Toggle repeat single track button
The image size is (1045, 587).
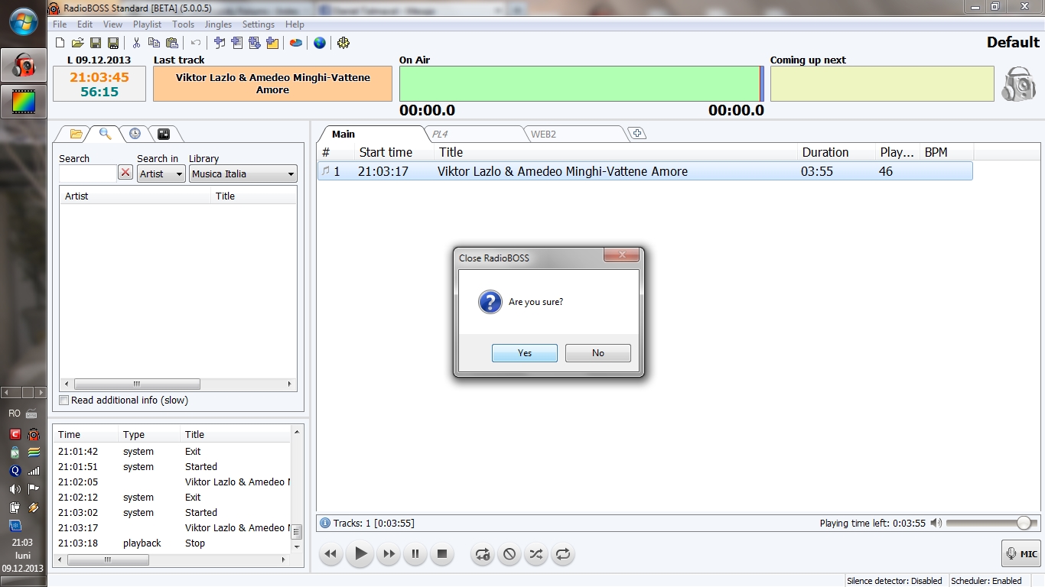tap(483, 554)
